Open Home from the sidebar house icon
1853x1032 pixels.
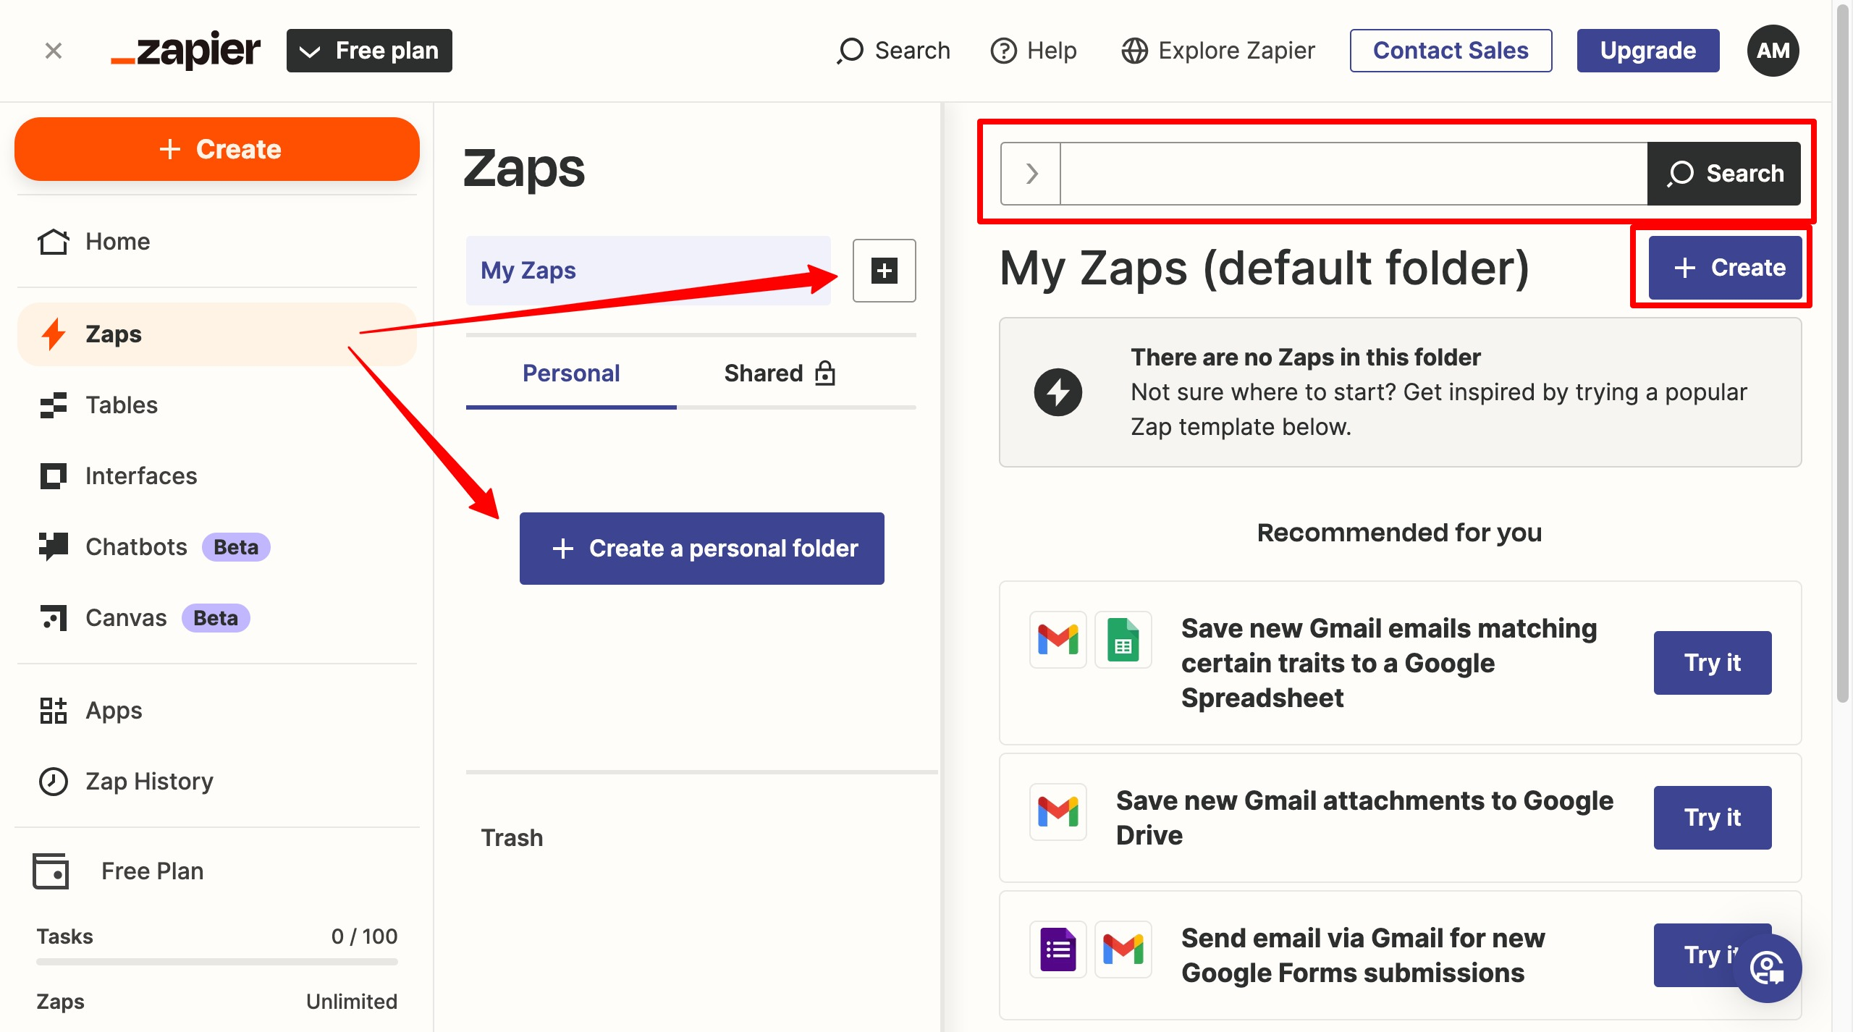(54, 242)
